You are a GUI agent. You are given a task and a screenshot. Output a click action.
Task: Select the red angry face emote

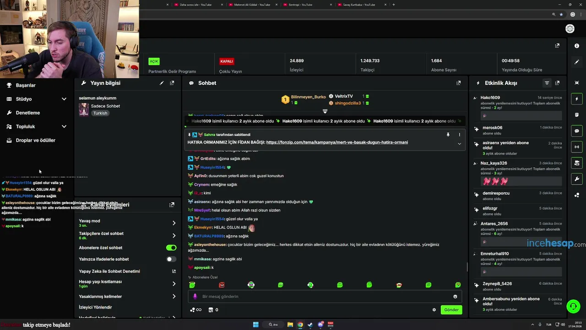click(x=222, y=285)
